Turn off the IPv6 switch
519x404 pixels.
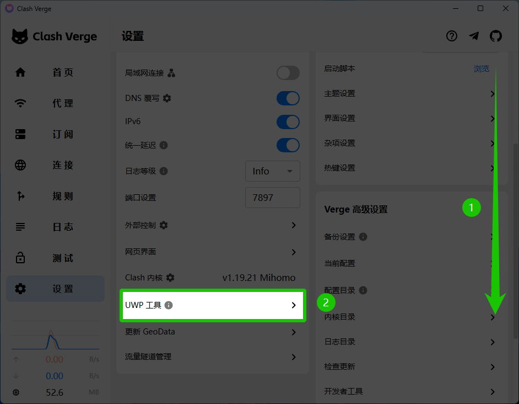[288, 122]
